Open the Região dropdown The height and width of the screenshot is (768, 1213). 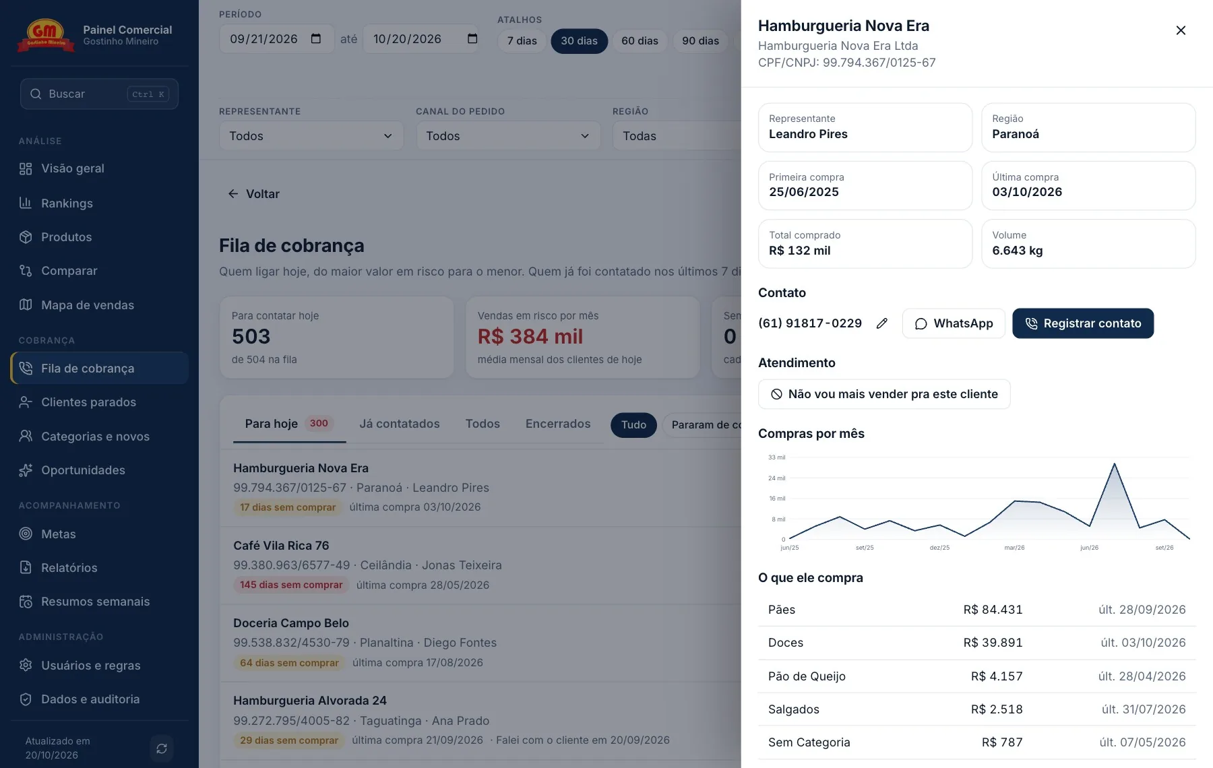pos(677,136)
